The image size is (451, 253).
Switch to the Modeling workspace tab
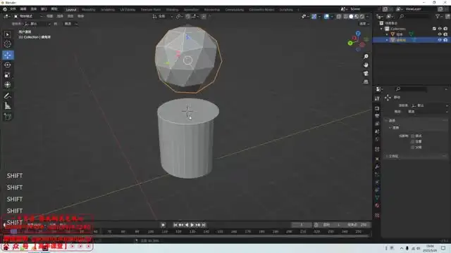pyautogui.click(x=88, y=9)
